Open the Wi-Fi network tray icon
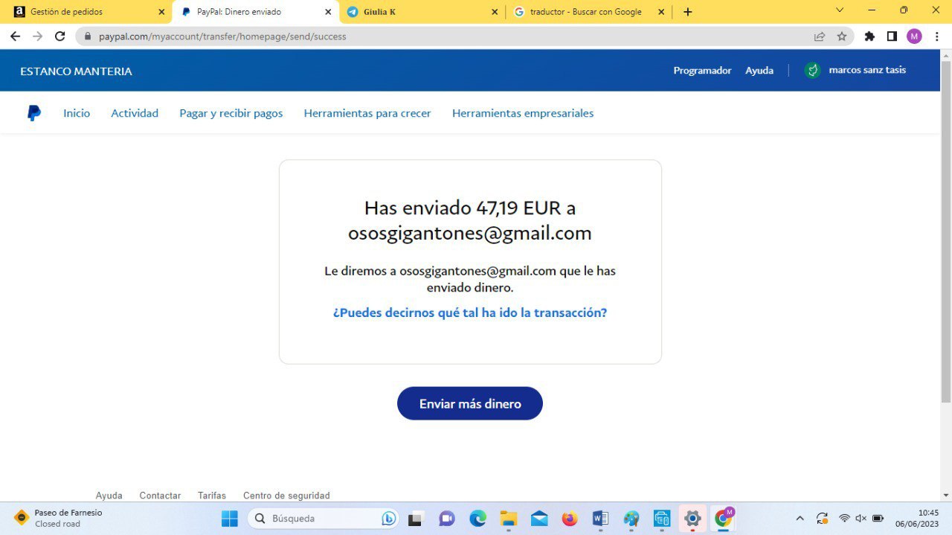Screen dimensions: 952x535 (x=844, y=519)
